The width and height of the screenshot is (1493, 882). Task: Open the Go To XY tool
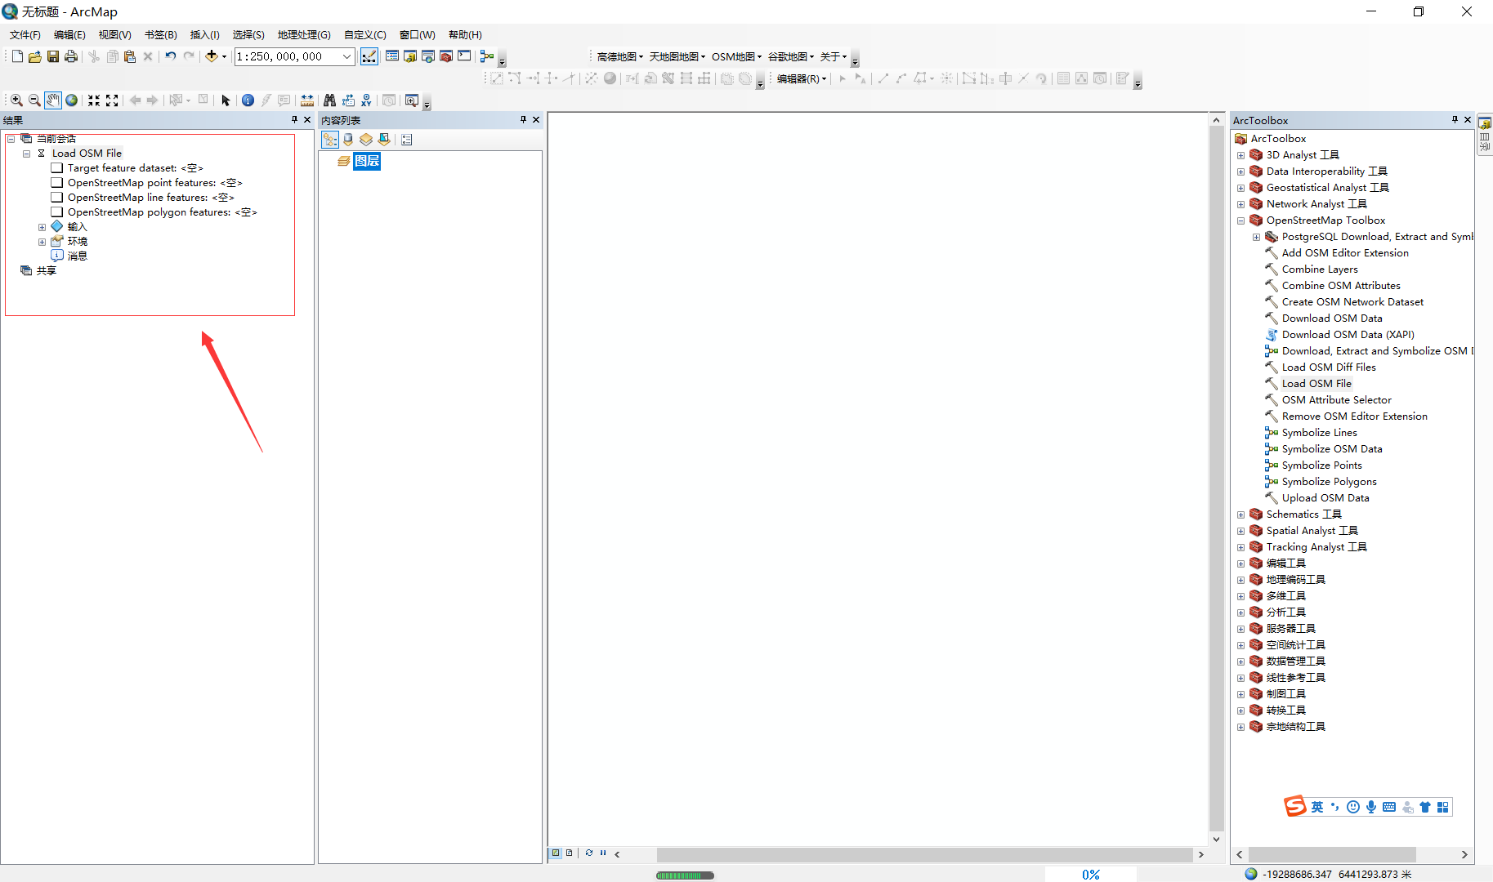point(366,100)
